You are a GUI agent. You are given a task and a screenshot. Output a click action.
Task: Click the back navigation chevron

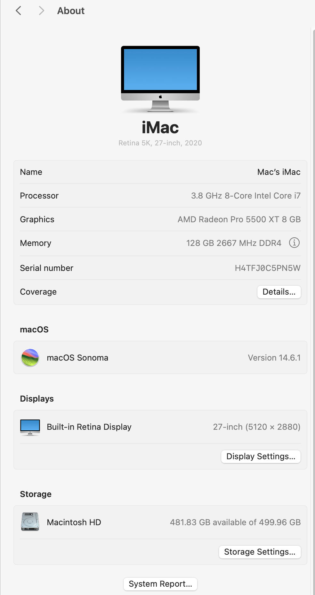[18, 11]
